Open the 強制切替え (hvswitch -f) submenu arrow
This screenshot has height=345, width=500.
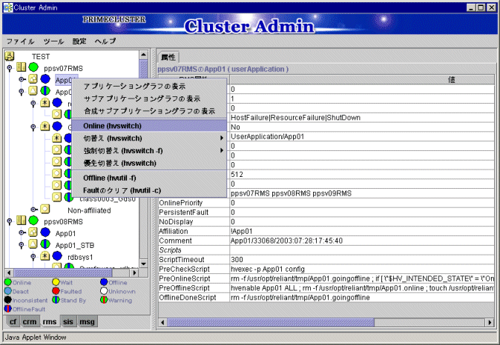222,150
